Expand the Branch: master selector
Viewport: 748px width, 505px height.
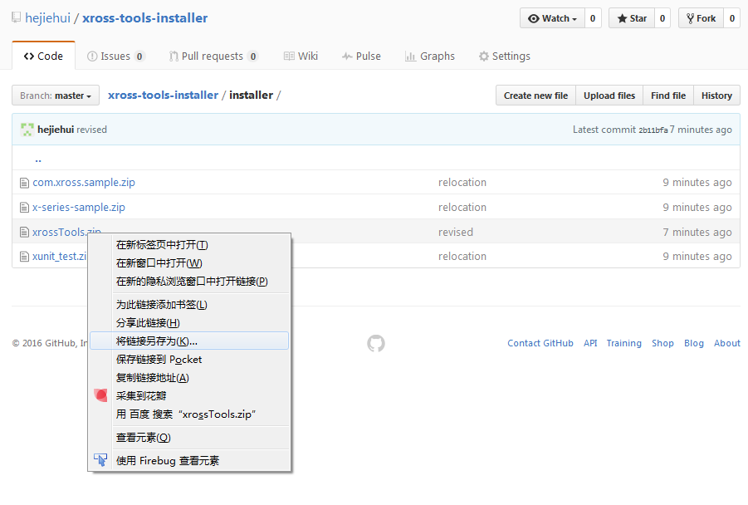[x=56, y=96]
